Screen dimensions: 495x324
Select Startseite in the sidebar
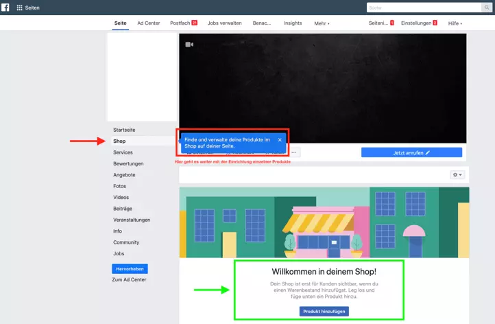(124, 130)
